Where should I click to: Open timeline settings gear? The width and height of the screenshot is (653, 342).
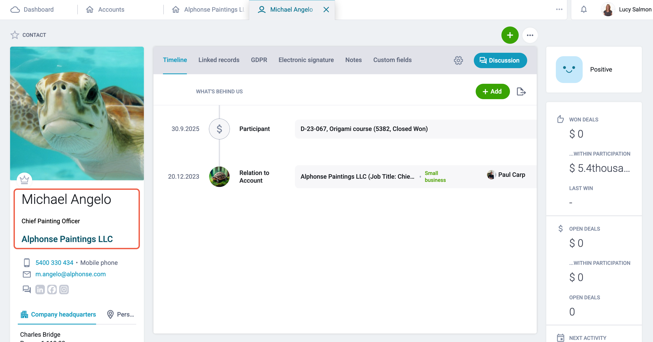(458, 60)
